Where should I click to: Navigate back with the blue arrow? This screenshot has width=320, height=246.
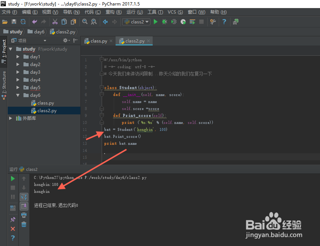click(x=105, y=22)
